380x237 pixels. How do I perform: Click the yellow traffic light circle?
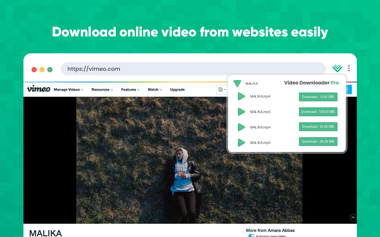(42, 69)
